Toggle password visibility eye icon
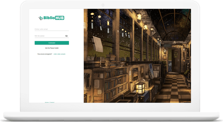 pyautogui.click(x=67, y=36)
